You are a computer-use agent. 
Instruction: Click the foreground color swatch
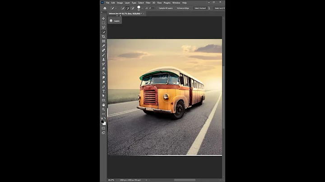[x=102, y=122]
